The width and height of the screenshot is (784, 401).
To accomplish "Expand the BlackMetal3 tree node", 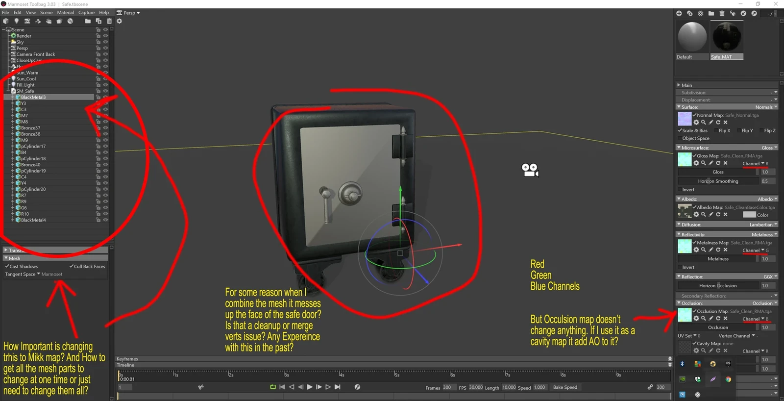I will (13, 98).
